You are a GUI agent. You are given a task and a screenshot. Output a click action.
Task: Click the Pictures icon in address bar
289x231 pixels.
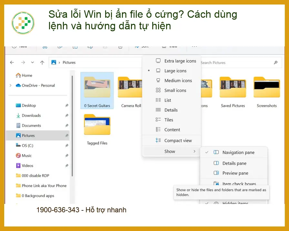point(54,63)
